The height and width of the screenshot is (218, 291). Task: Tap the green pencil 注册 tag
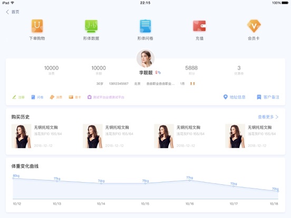pos(18,97)
